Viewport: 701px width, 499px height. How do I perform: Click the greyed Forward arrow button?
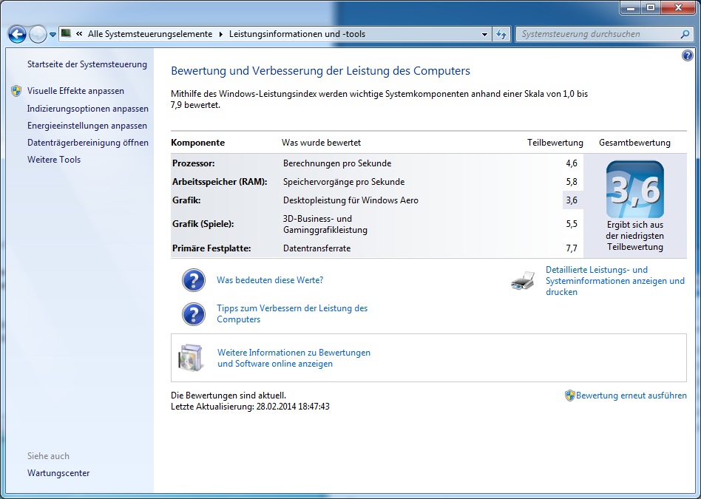(38, 35)
